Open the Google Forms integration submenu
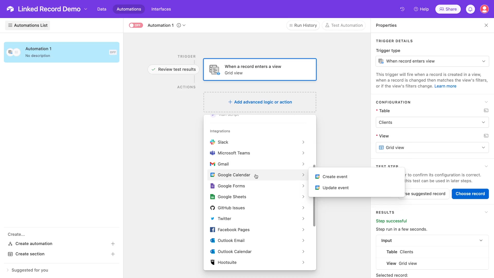The height and width of the screenshot is (278, 494). point(257,186)
